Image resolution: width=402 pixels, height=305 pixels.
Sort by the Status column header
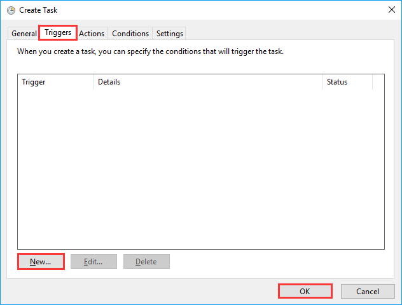point(347,82)
